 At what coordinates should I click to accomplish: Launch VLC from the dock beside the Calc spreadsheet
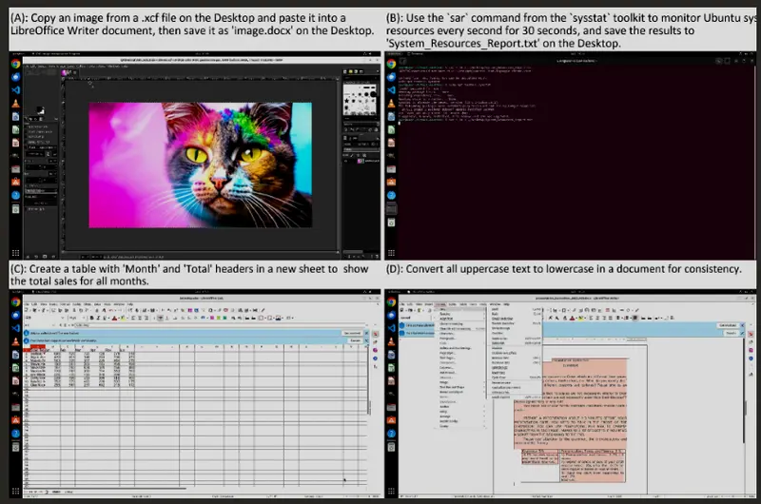coord(16,341)
